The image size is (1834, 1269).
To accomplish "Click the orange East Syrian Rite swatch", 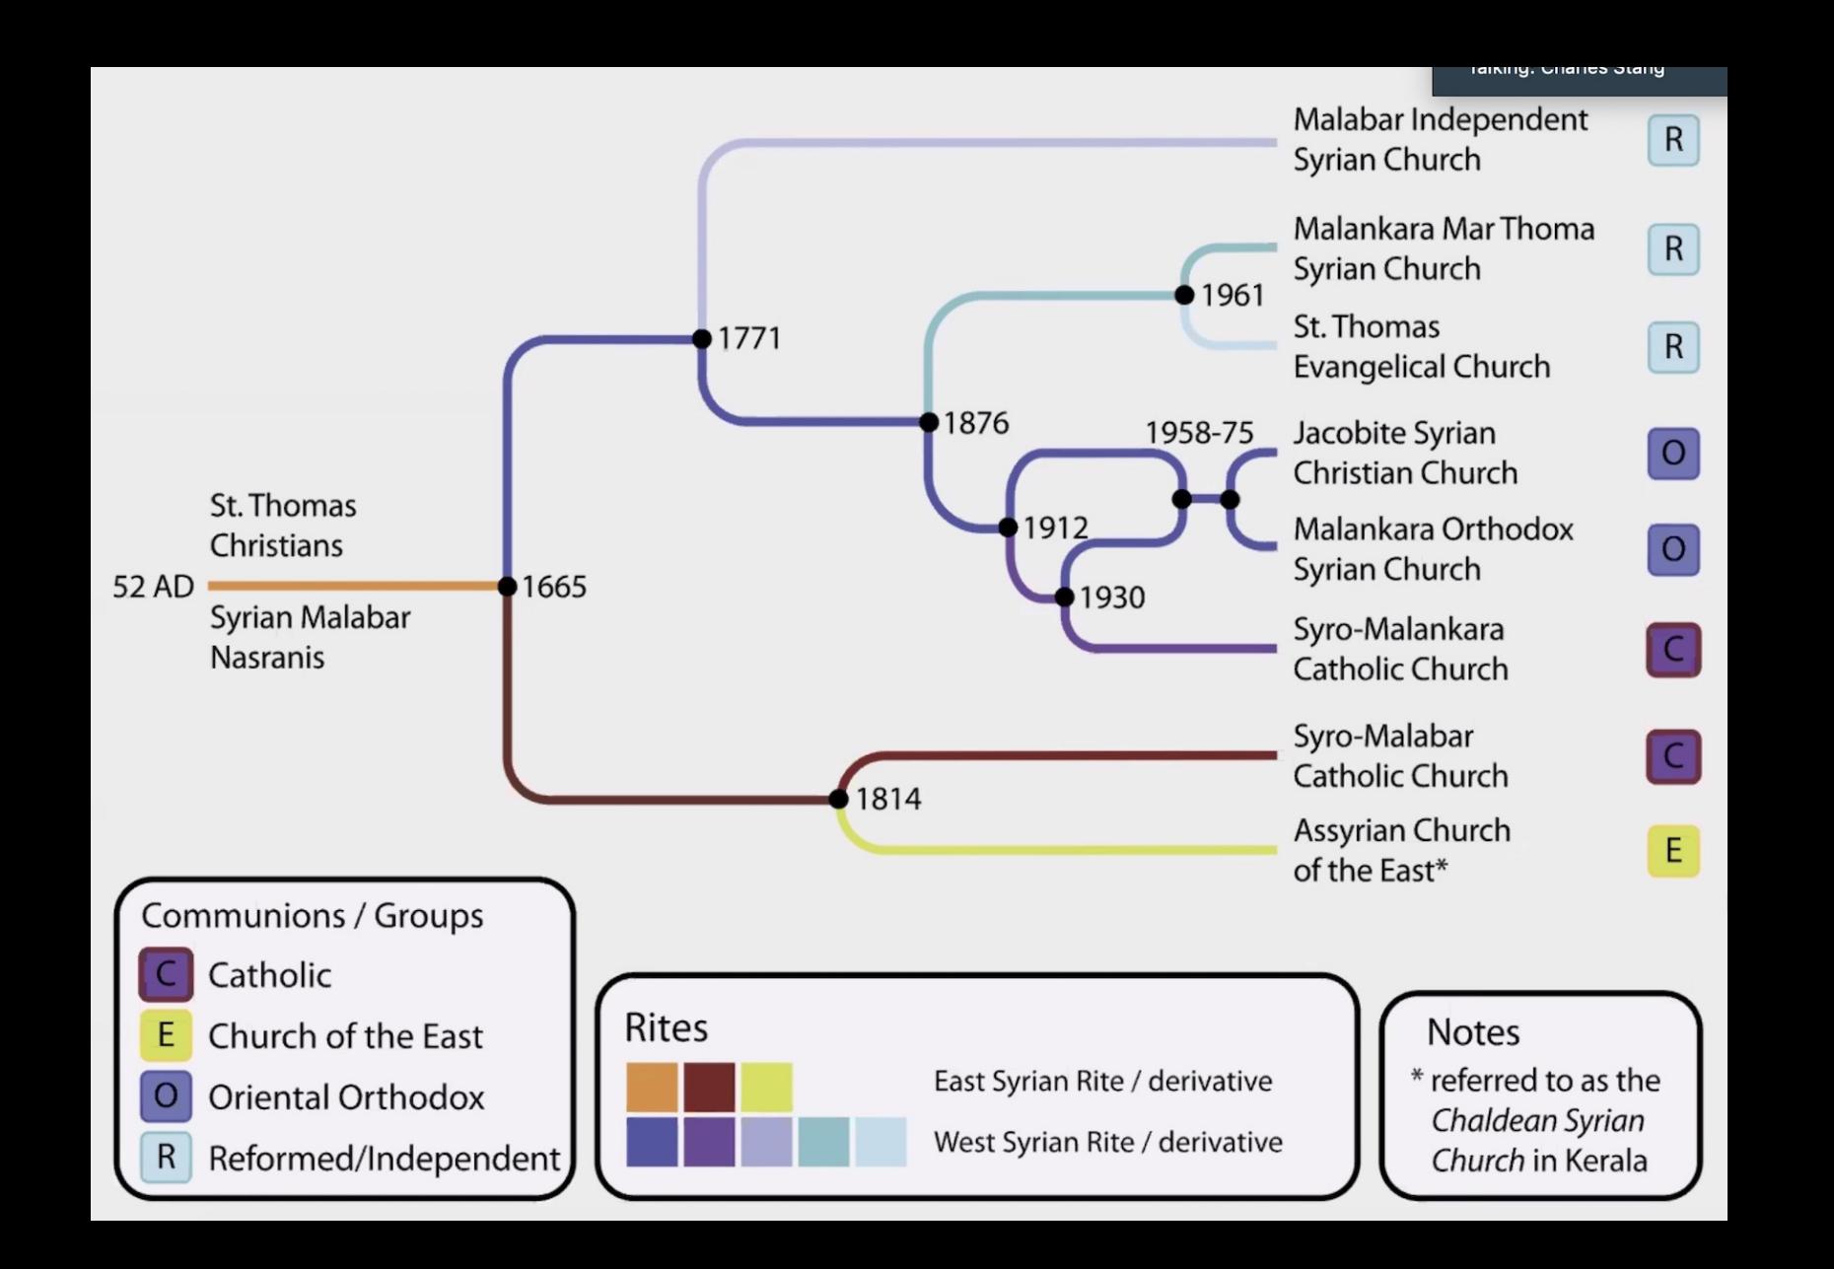I will (652, 1087).
